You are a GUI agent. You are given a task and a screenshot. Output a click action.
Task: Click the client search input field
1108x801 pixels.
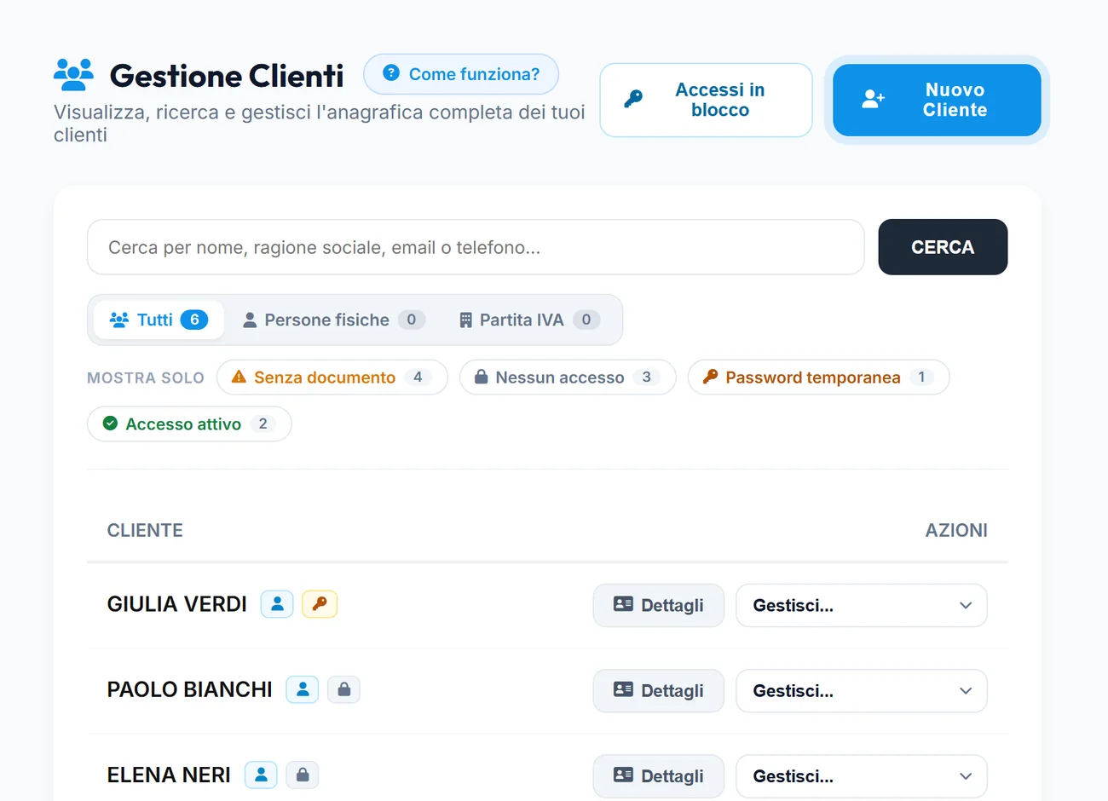point(476,247)
